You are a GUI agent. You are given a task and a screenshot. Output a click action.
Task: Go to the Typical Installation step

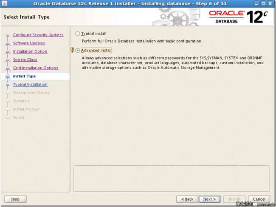coord(30,85)
